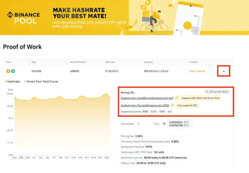Click the Only supports BTC tag
The height and width of the screenshot is (173, 249).
pos(187,105)
